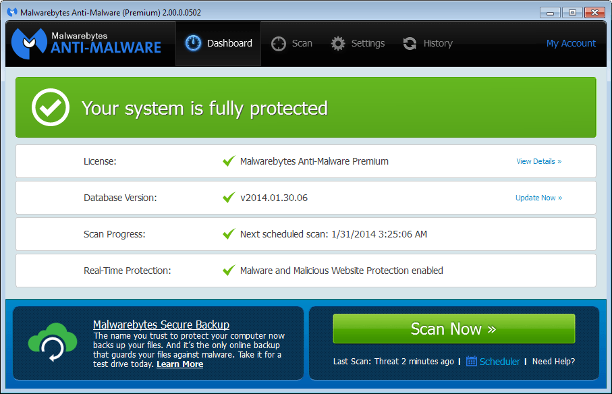
Task: Click View Details for the license
Action: (538, 161)
